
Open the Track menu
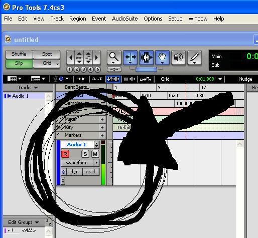click(x=57, y=19)
